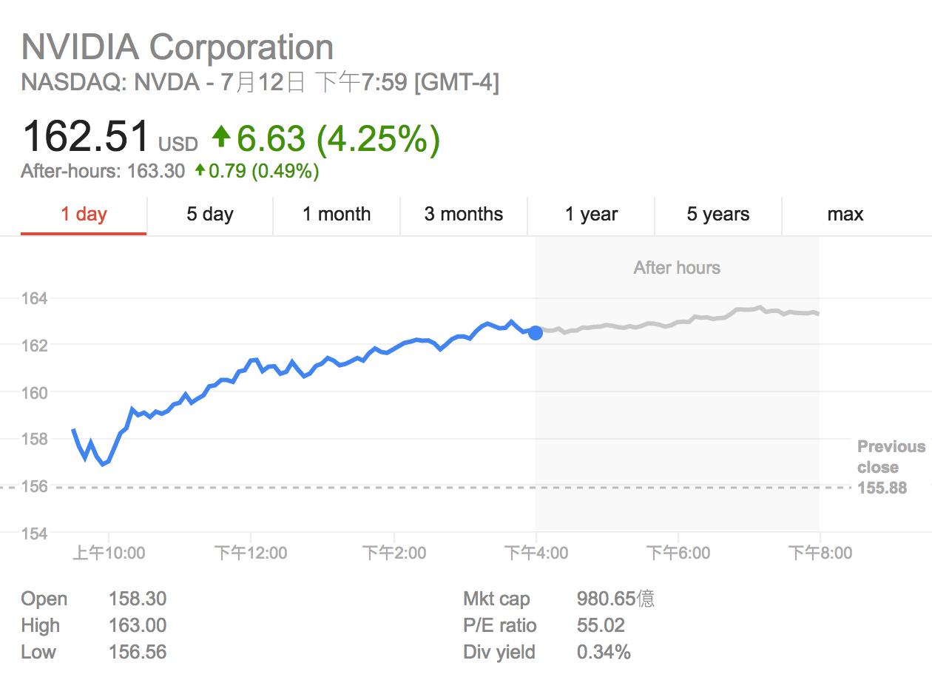Image resolution: width=932 pixels, height=700 pixels.
Task: Click the Open price value 158.30
Action: tap(138, 599)
